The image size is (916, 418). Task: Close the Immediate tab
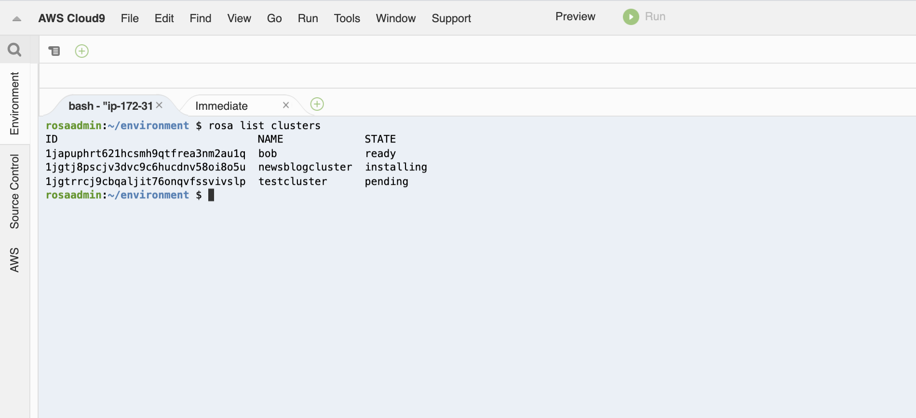pyautogui.click(x=286, y=105)
